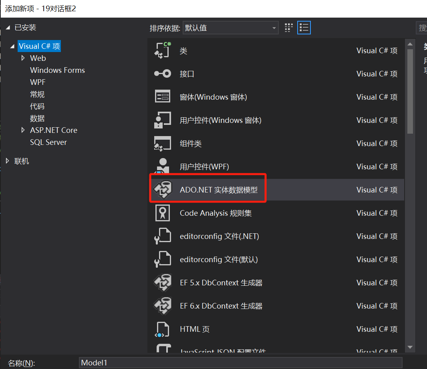
Task: Toggle the list view display button
Action: click(304, 27)
